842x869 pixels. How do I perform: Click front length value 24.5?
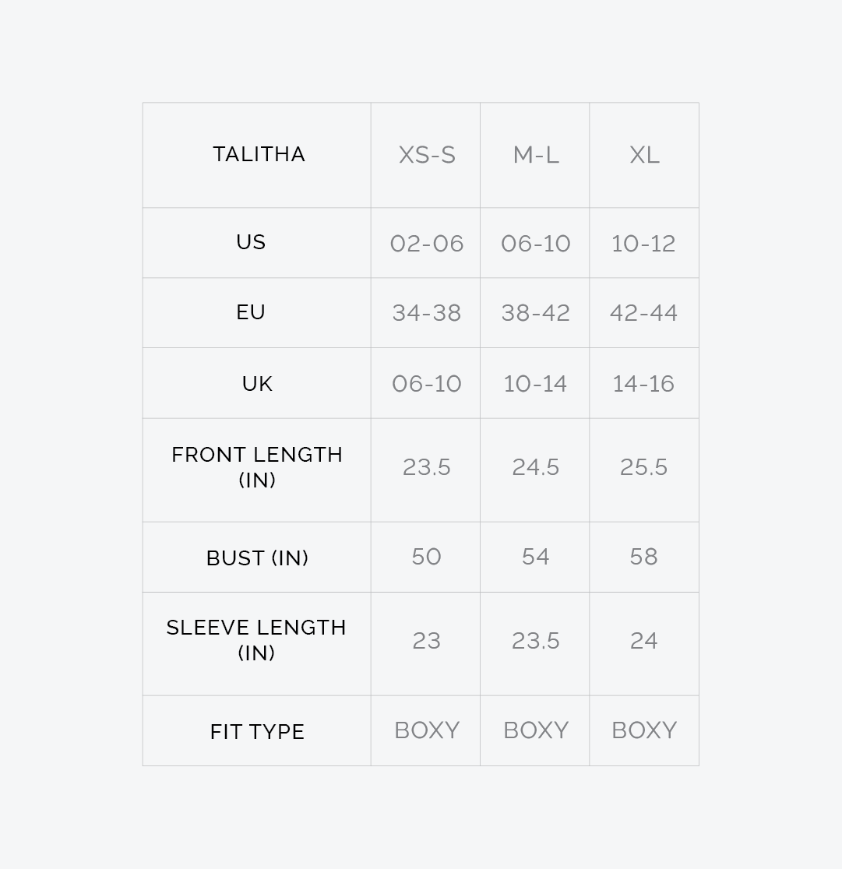point(536,467)
